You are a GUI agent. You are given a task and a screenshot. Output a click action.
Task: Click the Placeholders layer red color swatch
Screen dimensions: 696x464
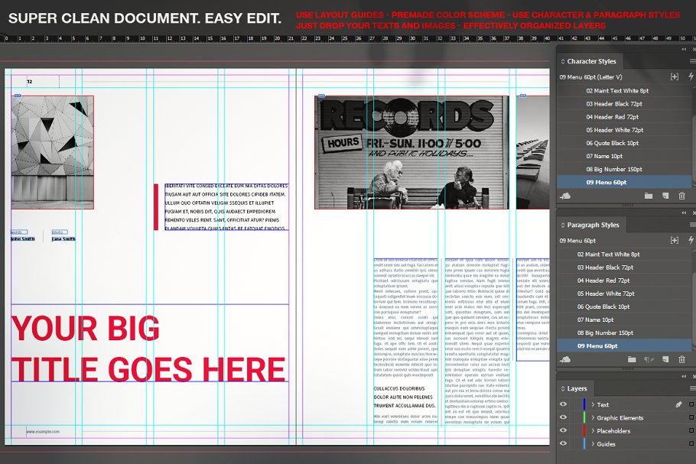tap(584, 430)
